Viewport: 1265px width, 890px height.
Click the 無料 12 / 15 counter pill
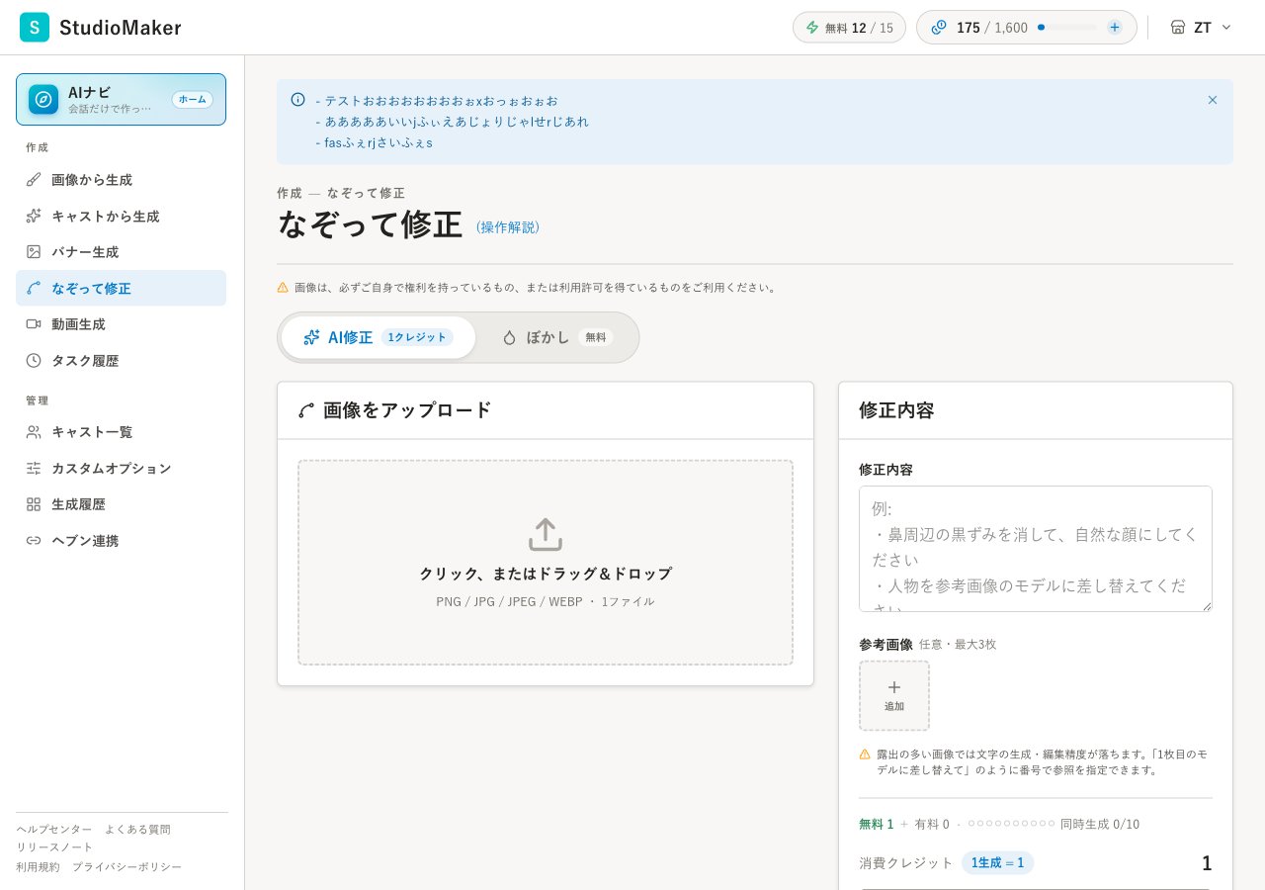point(849,28)
